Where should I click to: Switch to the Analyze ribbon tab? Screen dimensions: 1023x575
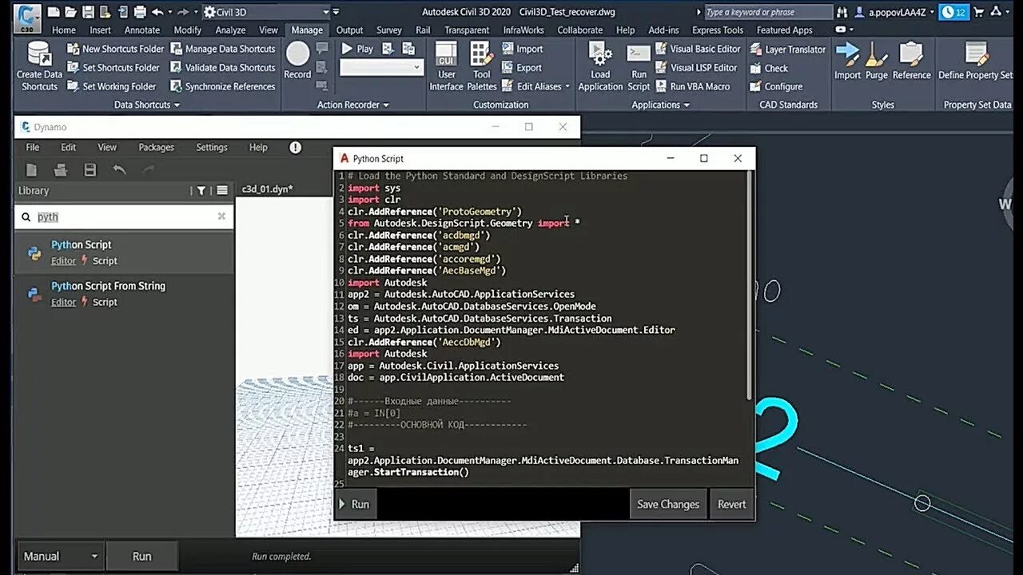(x=230, y=30)
